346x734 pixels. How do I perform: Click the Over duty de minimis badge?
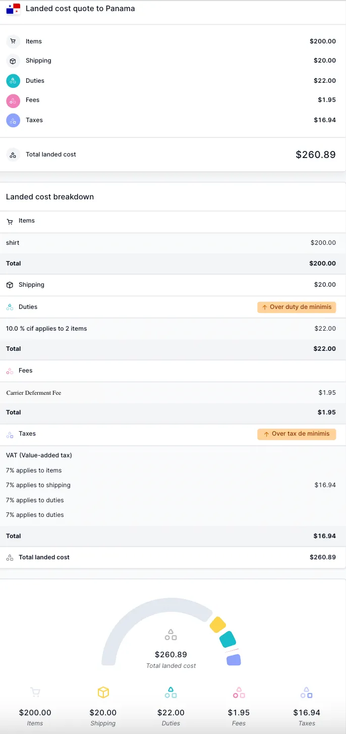[x=297, y=307]
